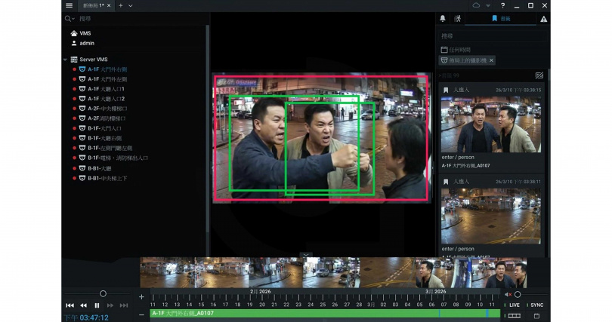Open the calendar icon below SYNC
Viewport: 612px width, 322px height.
[x=536, y=315]
